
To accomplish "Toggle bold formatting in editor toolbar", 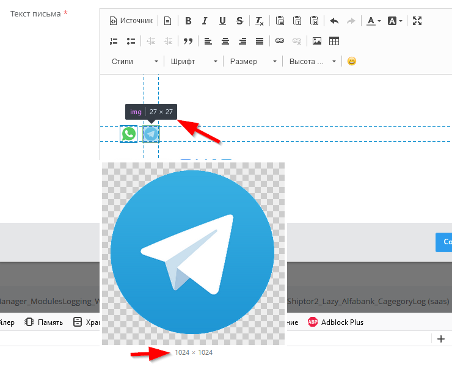I will coord(188,21).
